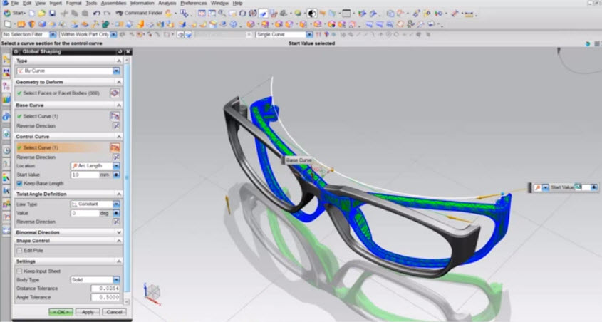This screenshot has height=322, width=602.
Task: Click the Open folder icon
Action: 42,13
